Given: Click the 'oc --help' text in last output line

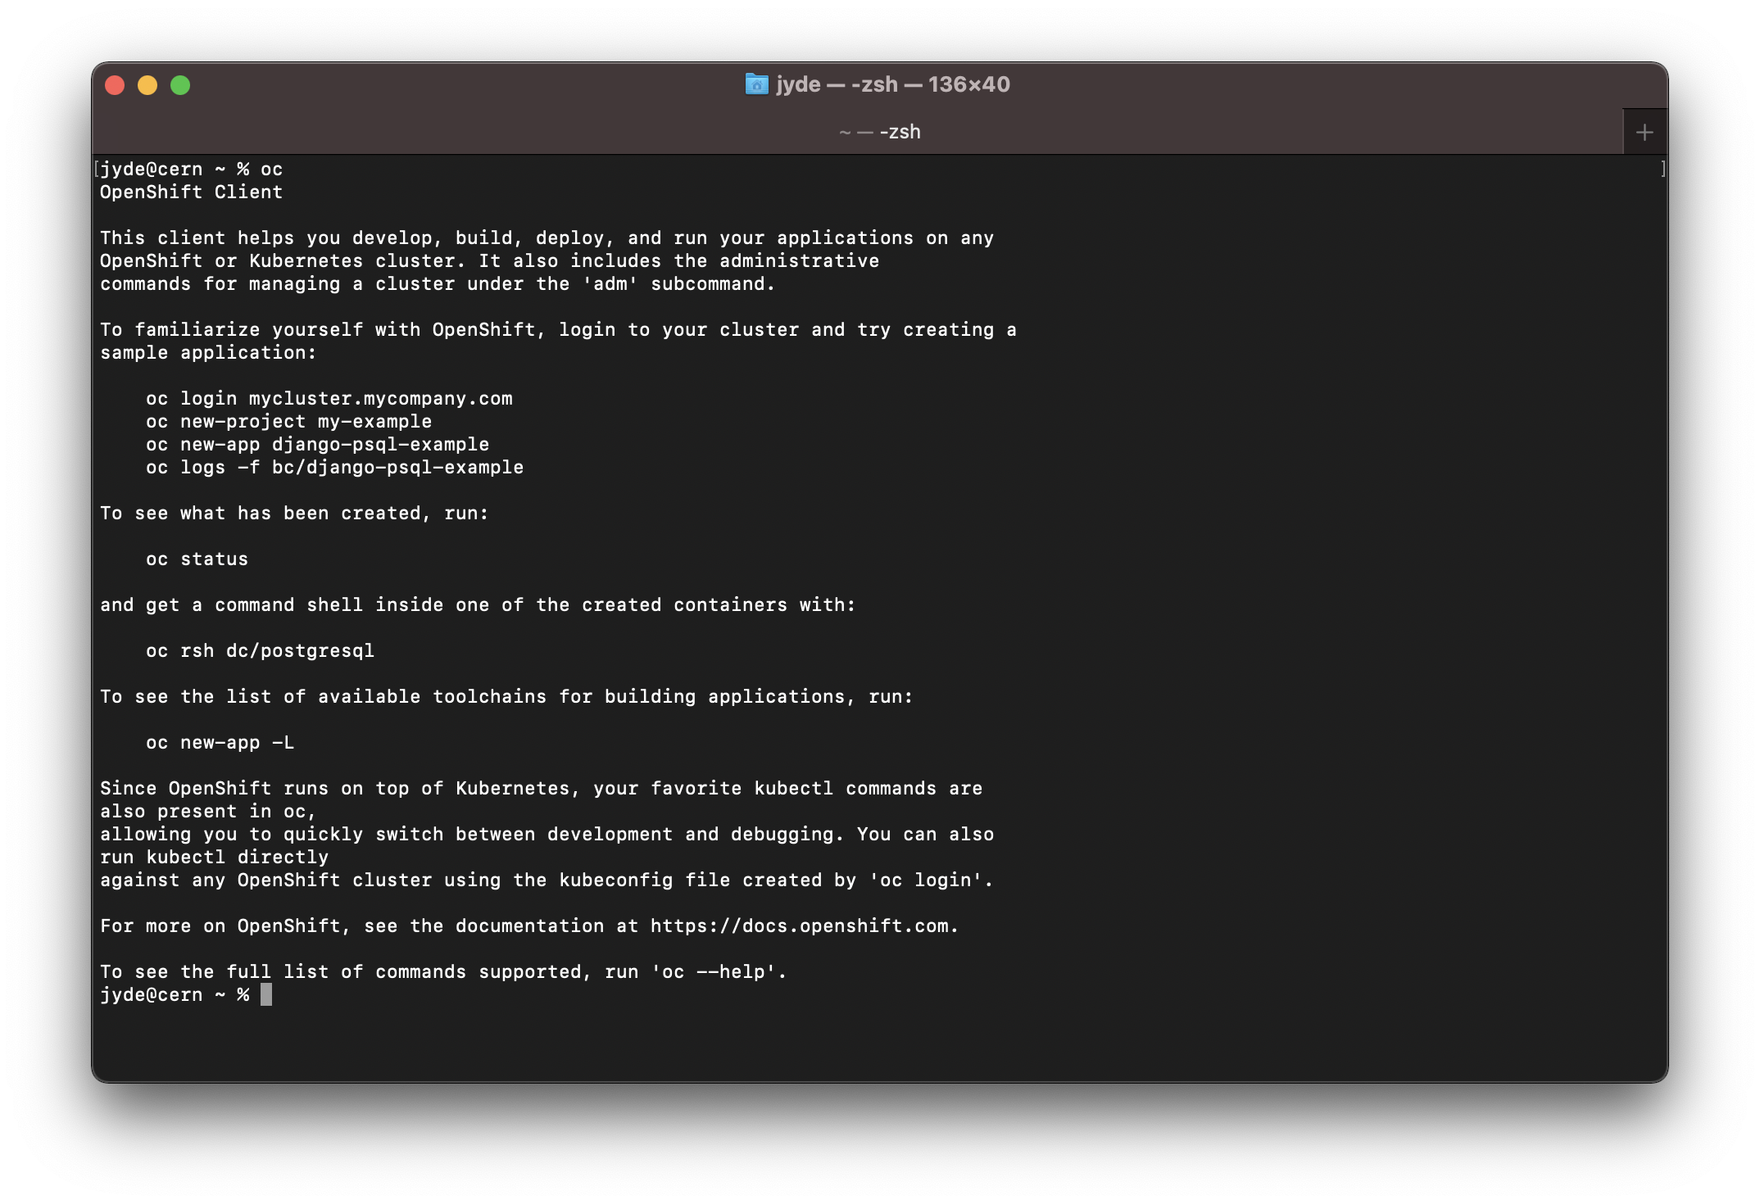Looking at the screenshot, I should click(714, 972).
